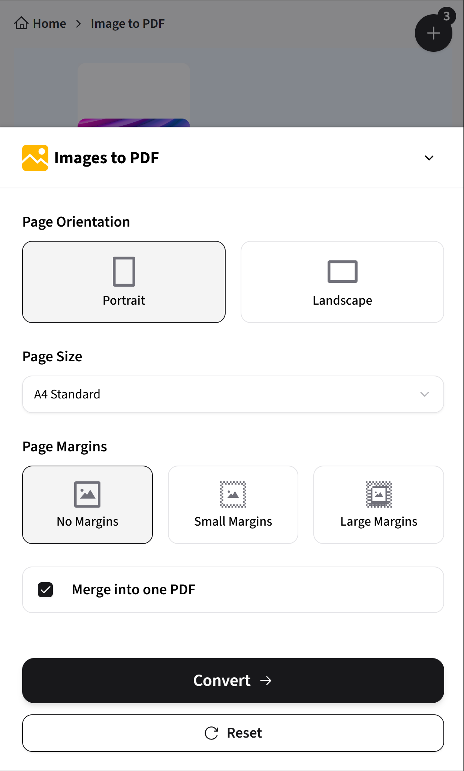The image size is (464, 771).
Task: Click the Landscape orientation icon
Action: coord(342,271)
